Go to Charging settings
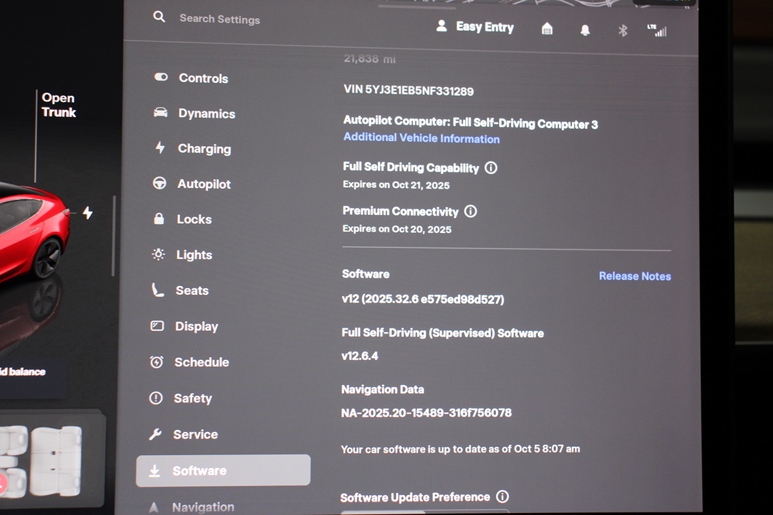Image resolution: width=773 pixels, height=515 pixels. 204,149
